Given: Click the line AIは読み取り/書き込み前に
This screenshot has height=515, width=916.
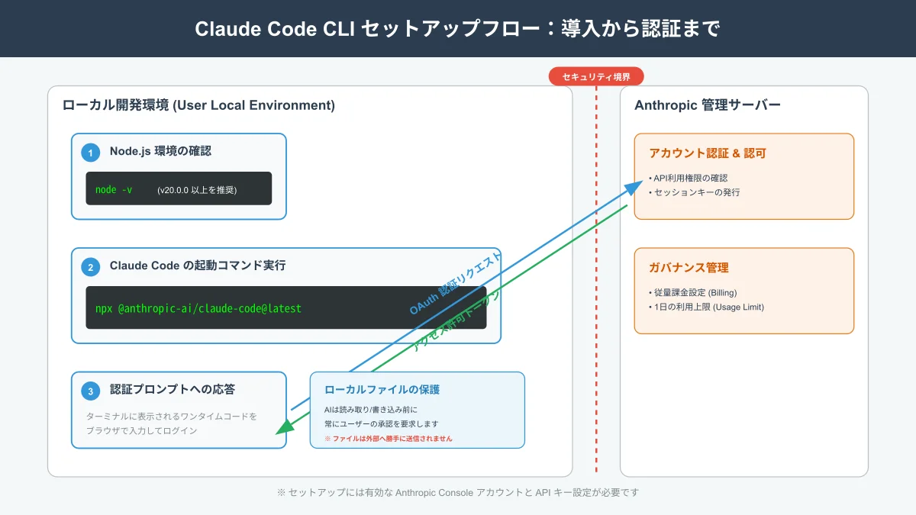Looking at the screenshot, I should pyautogui.click(x=371, y=410).
